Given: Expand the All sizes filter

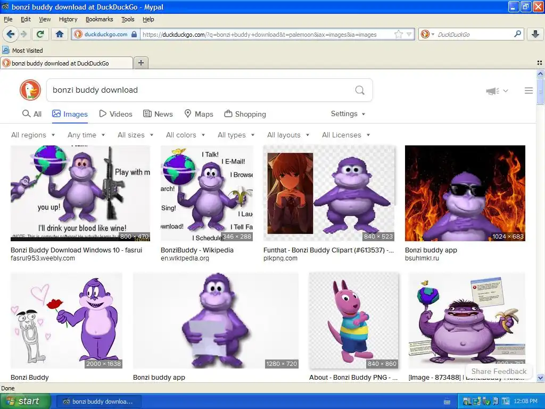Looking at the screenshot, I should [x=136, y=135].
